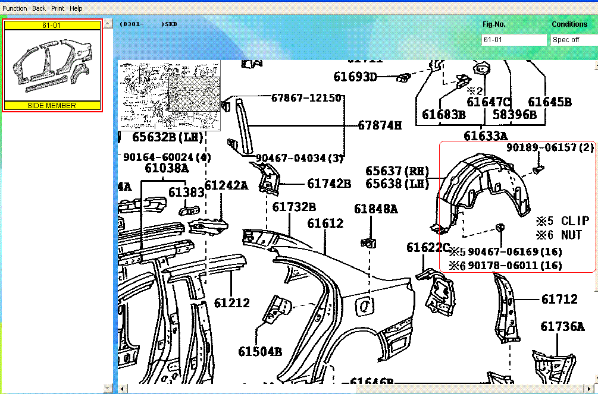Open the Print menu
This screenshot has height=394, width=598.
(57, 8)
